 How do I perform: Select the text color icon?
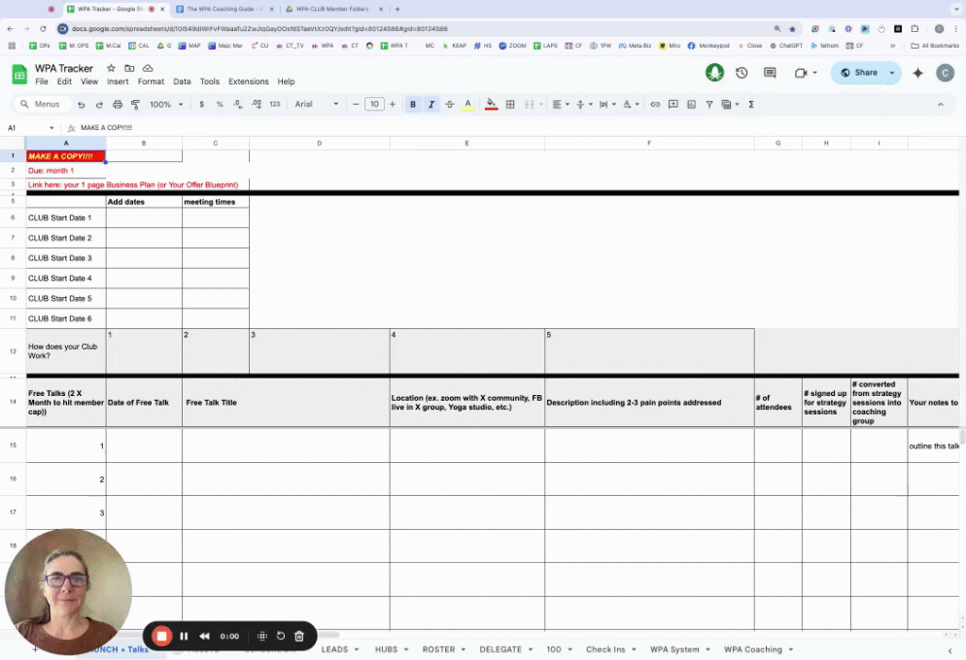point(468,104)
